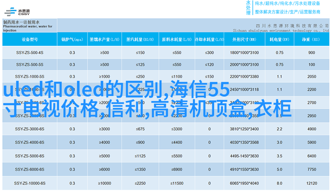Click the net weight 2700

pos(312,103)
